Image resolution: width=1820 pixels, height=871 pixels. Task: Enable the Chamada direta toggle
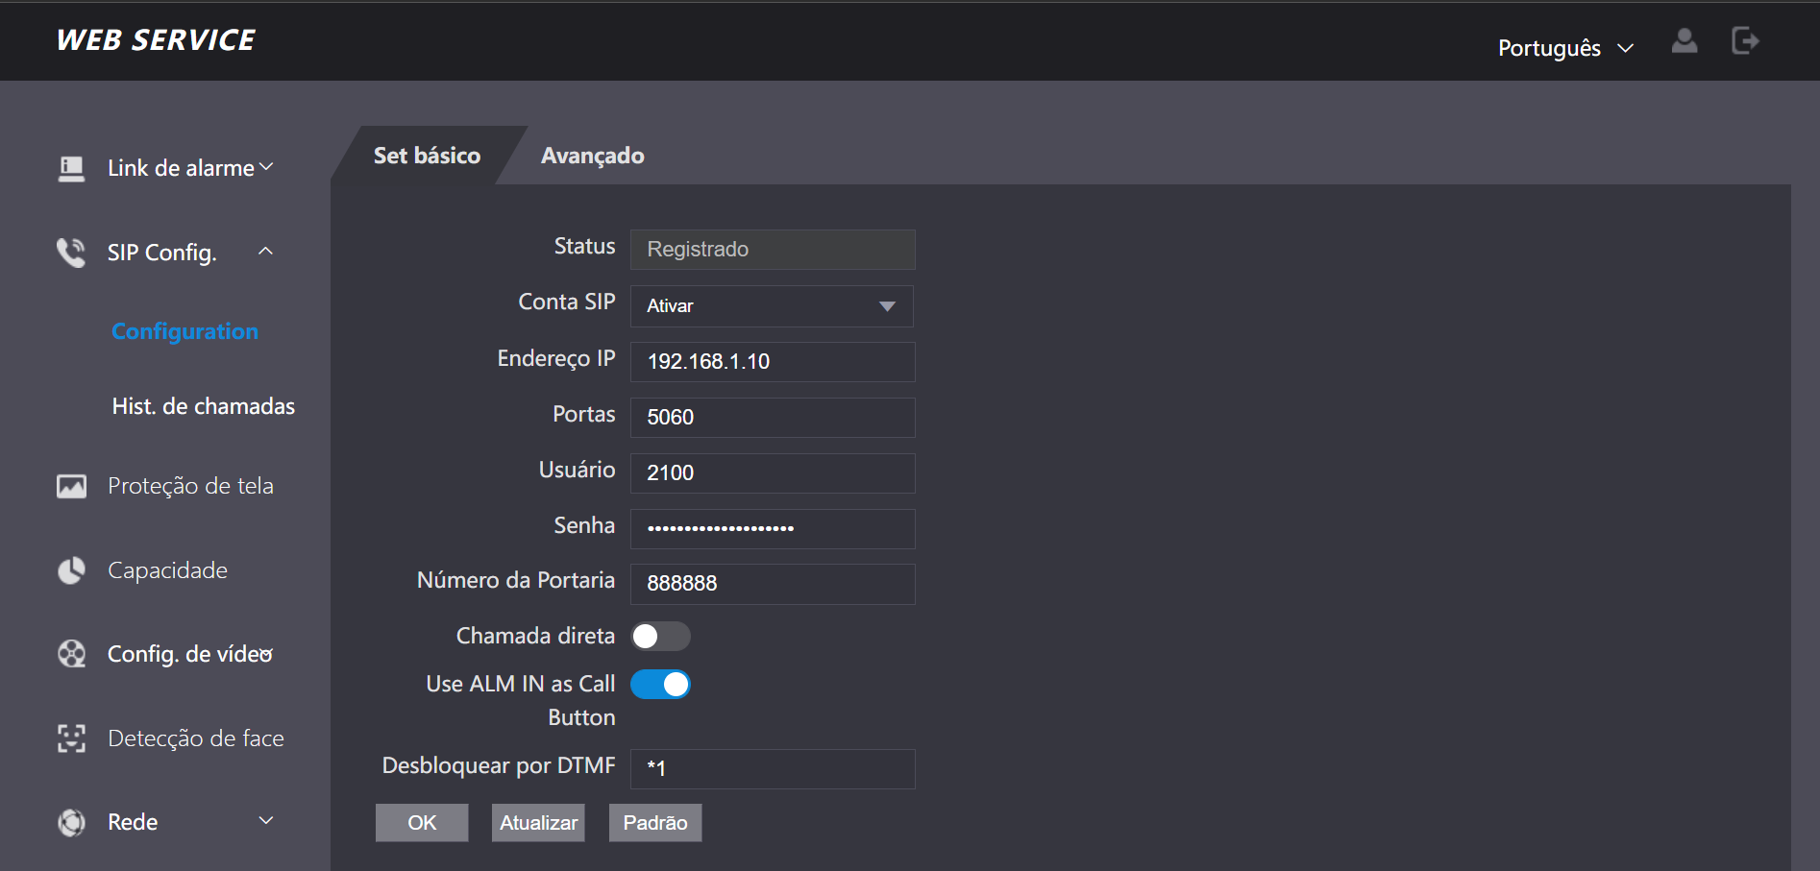coord(660,636)
